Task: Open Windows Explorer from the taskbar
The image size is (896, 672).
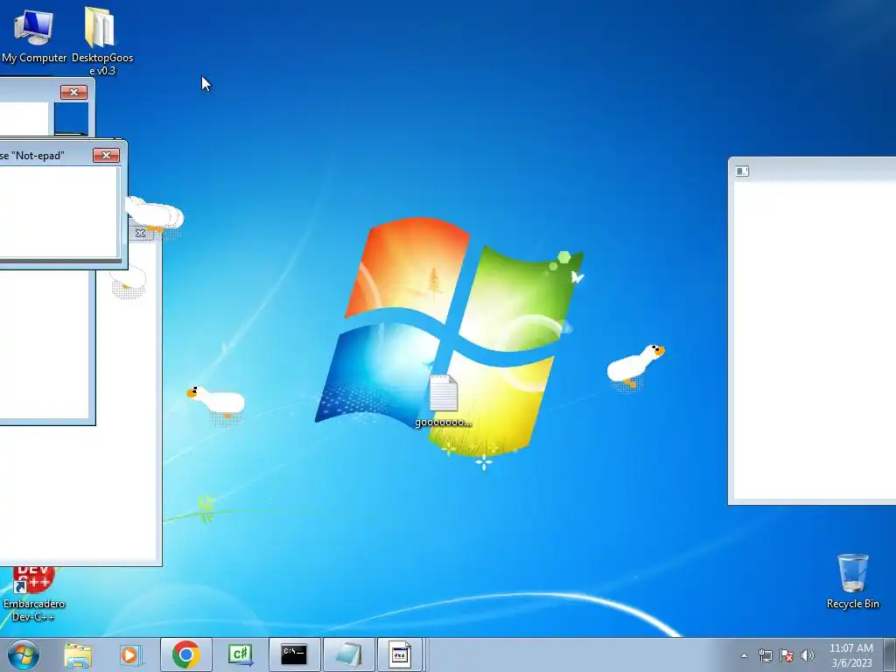Action: coord(78,654)
